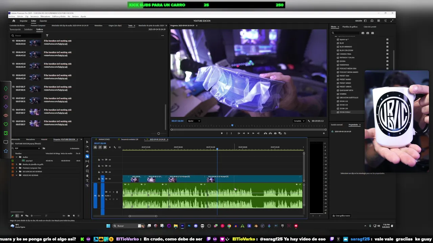The image size is (433, 243).
Task: Click the Lift button in Program Monitor
Action: click(266, 133)
